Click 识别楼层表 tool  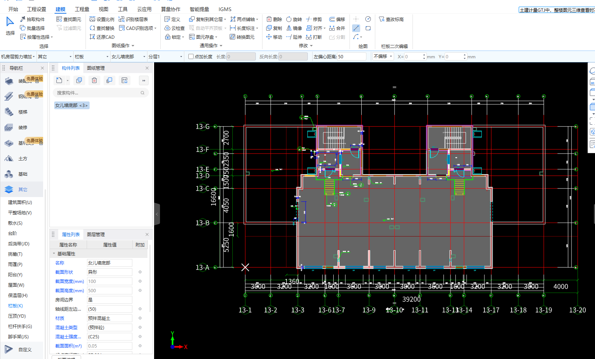pyautogui.click(x=133, y=19)
